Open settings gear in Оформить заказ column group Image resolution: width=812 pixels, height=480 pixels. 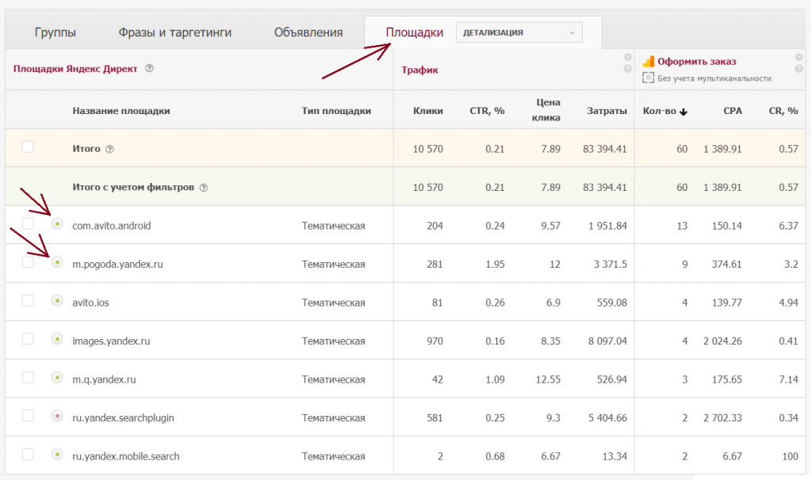[799, 57]
